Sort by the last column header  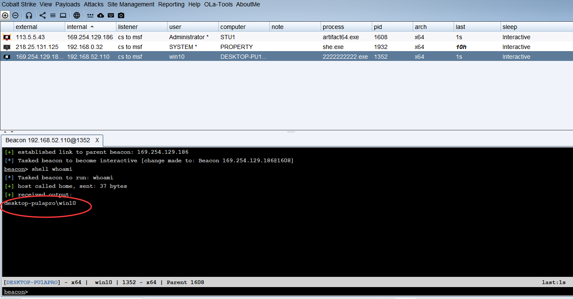point(477,27)
